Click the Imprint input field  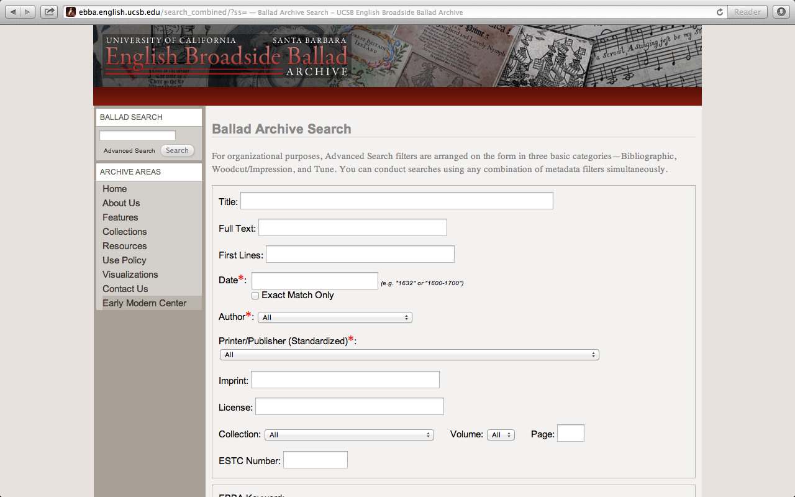point(345,380)
